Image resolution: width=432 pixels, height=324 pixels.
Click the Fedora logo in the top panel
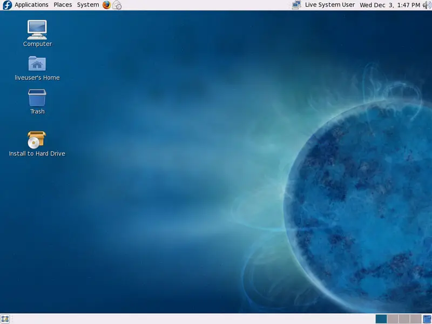coord(7,5)
